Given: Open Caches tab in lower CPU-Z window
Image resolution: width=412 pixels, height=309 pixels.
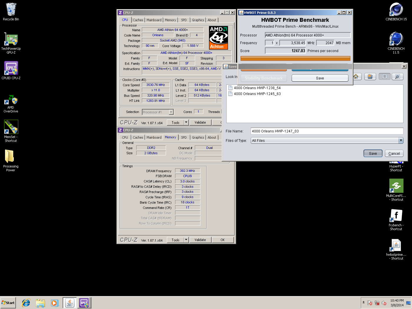Looking at the screenshot, I should (x=138, y=137).
